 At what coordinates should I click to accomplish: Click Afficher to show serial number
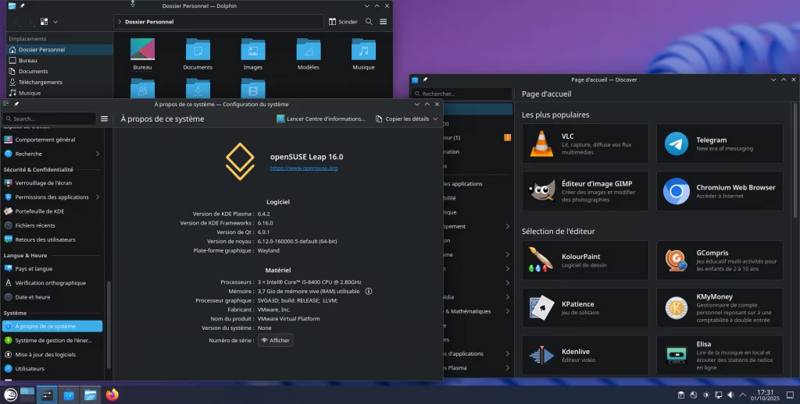click(275, 341)
